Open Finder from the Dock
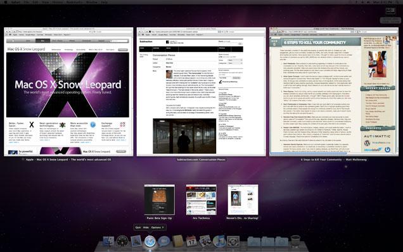Image resolution: width=403 pixels, height=252 pixels. (x=108, y=241)
